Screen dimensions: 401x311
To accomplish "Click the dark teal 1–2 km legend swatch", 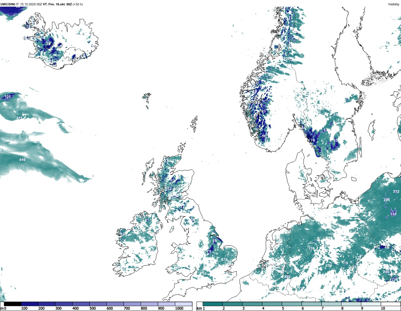I will (213, 304).
